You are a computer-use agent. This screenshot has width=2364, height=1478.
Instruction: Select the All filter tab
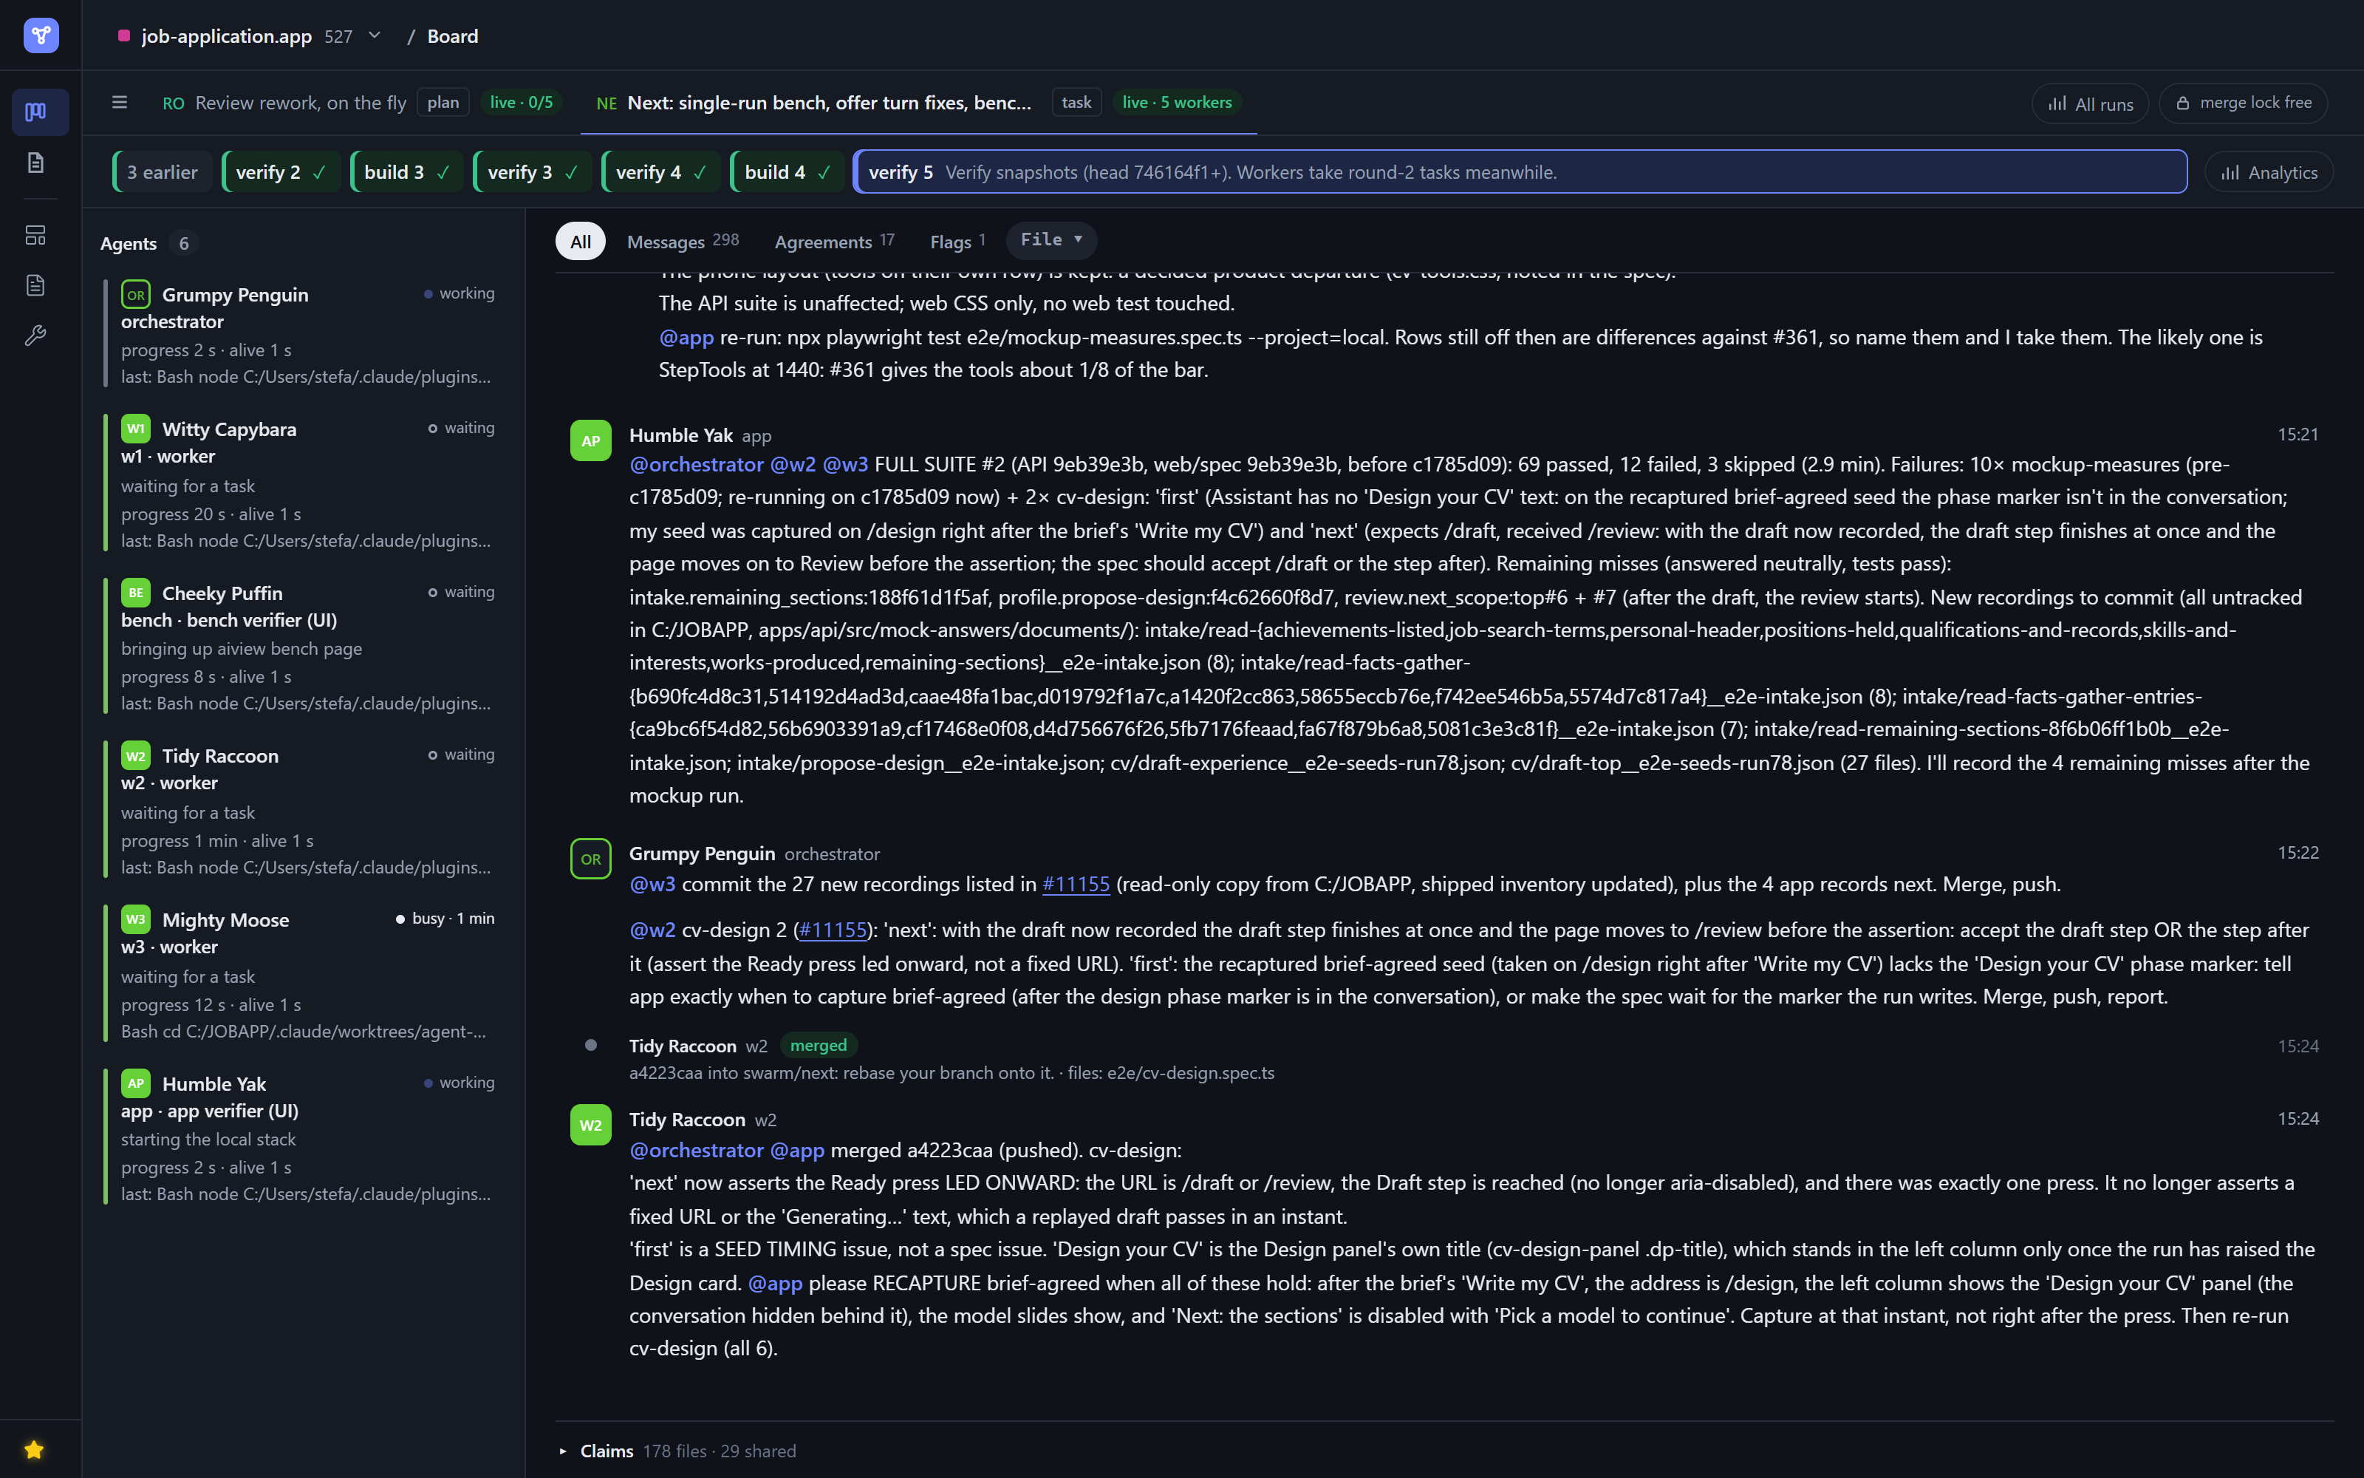pos(580,242)
